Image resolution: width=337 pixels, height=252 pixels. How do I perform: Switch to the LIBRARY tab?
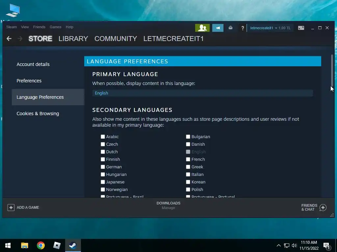coord(73,39)
